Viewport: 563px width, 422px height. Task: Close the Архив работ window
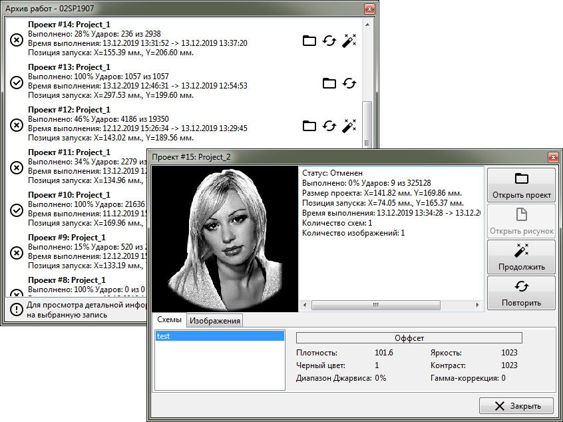(369, 9)
